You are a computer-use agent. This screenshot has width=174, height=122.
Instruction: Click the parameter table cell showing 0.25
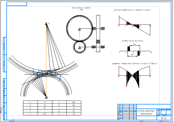pyautogui.click(x=45, y=114)
